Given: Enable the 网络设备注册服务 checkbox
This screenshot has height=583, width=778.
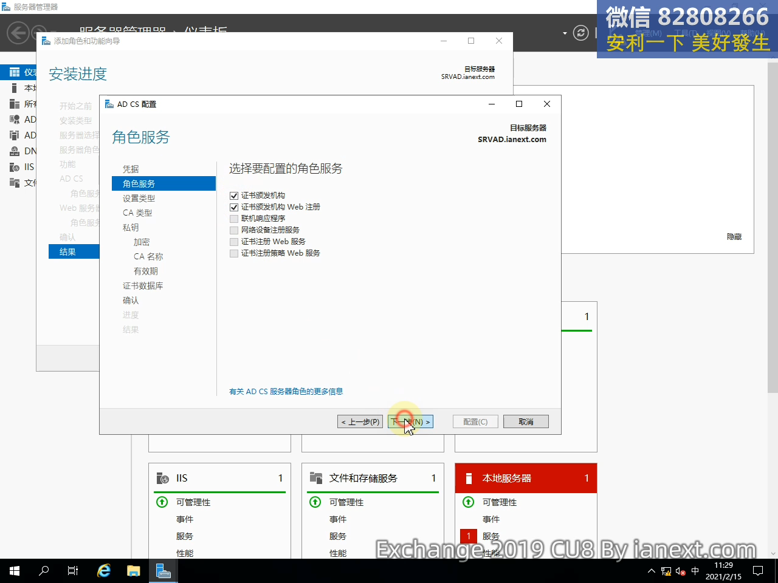Looking at the screenshot, I should pos(234,230).
